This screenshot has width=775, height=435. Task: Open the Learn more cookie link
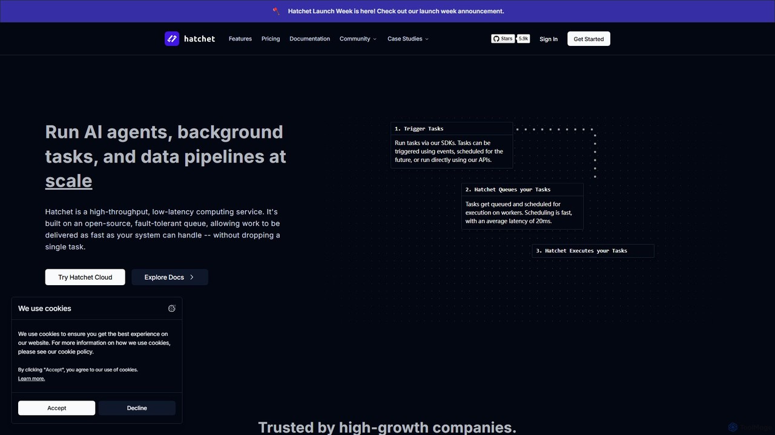[x=31, y=379]
